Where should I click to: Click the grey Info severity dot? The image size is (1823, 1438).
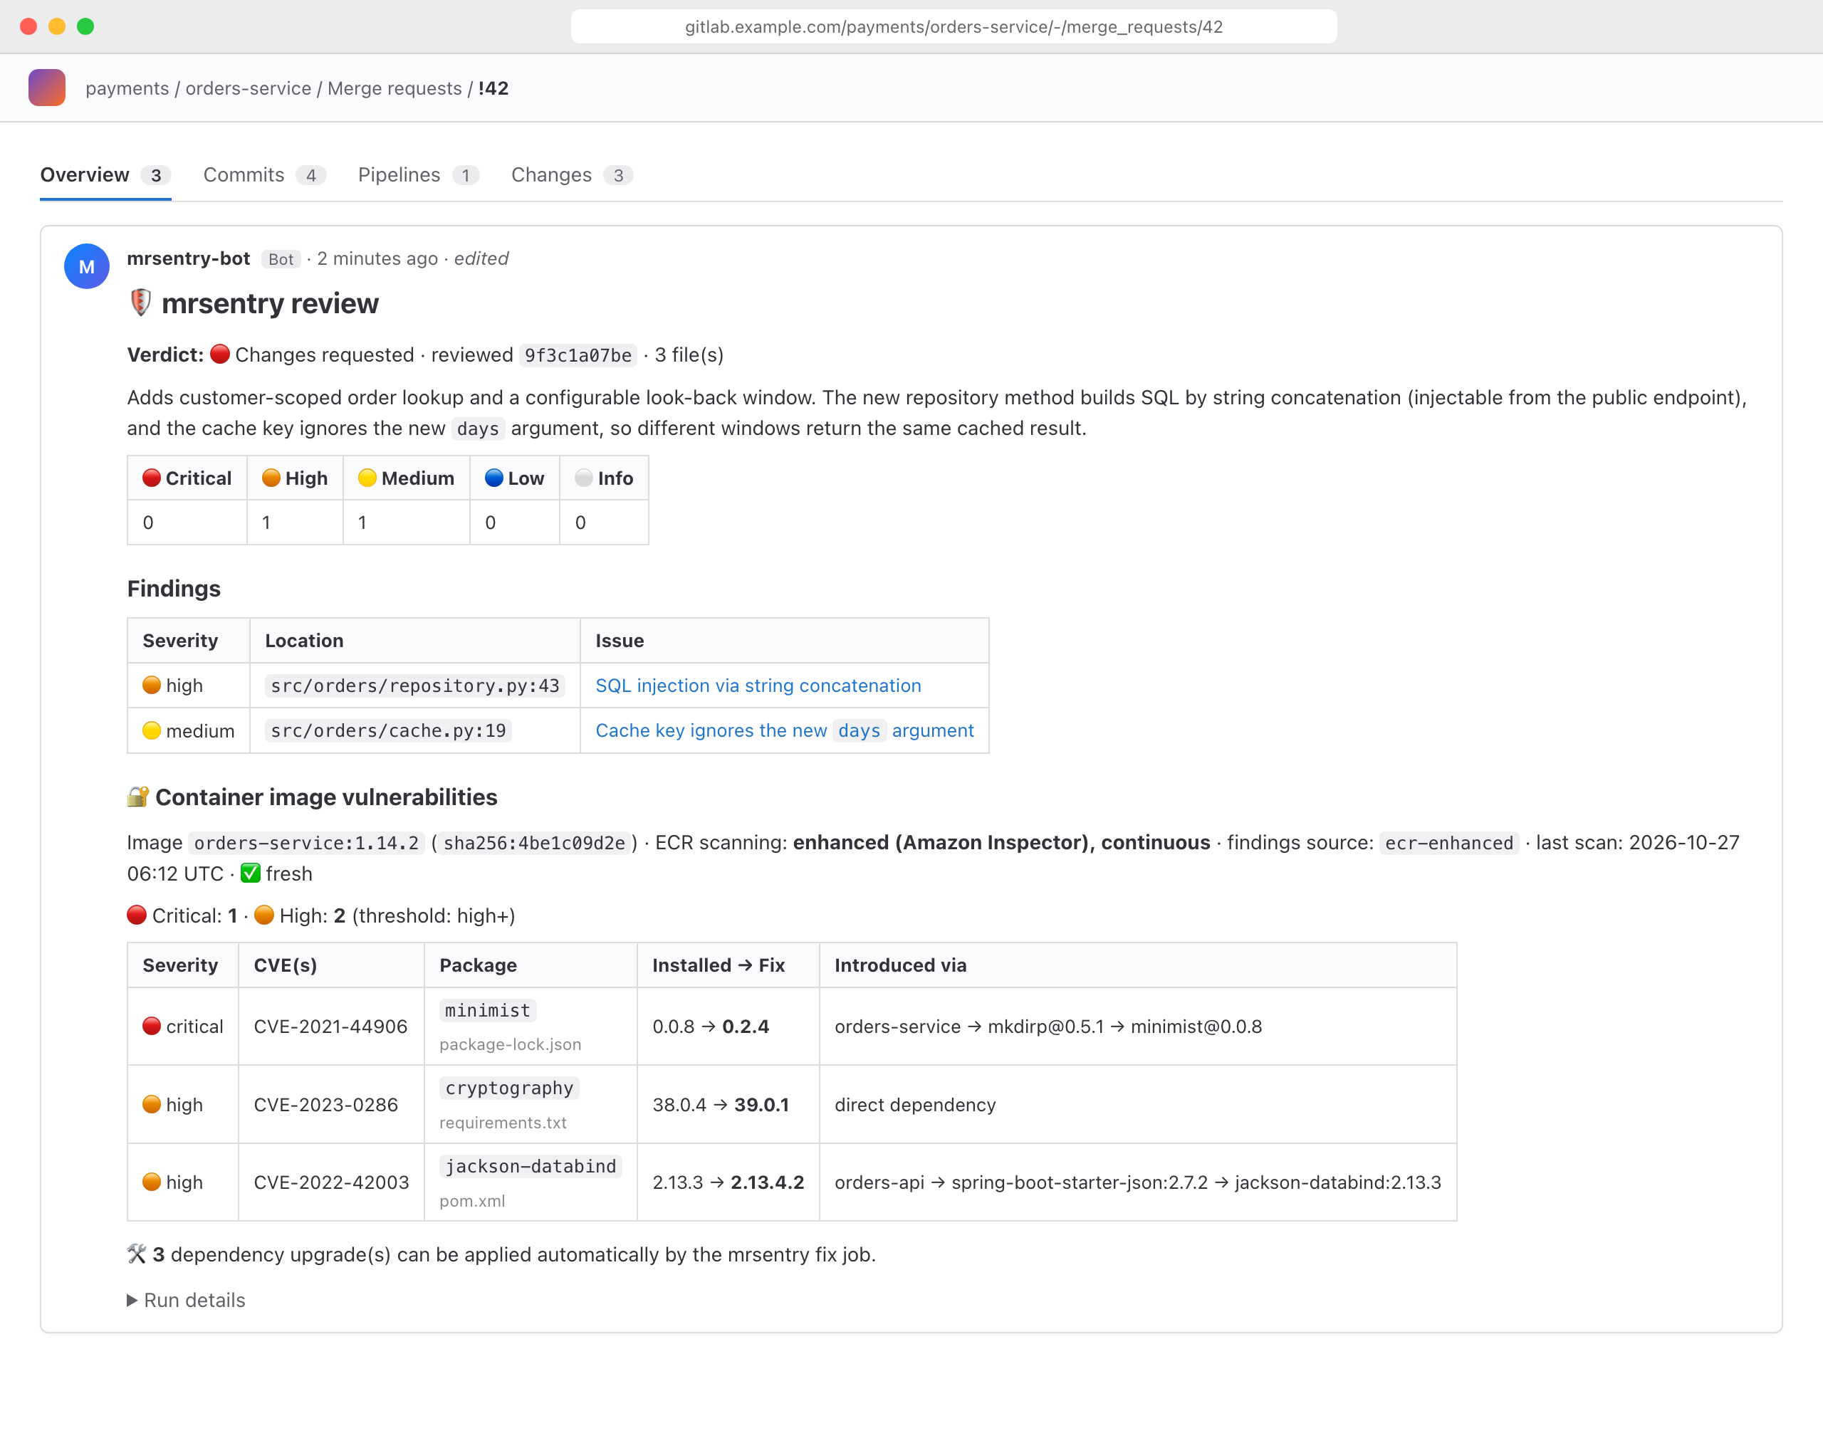coord(583,478)
